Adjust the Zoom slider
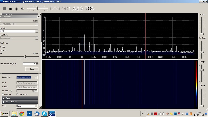 202,34
